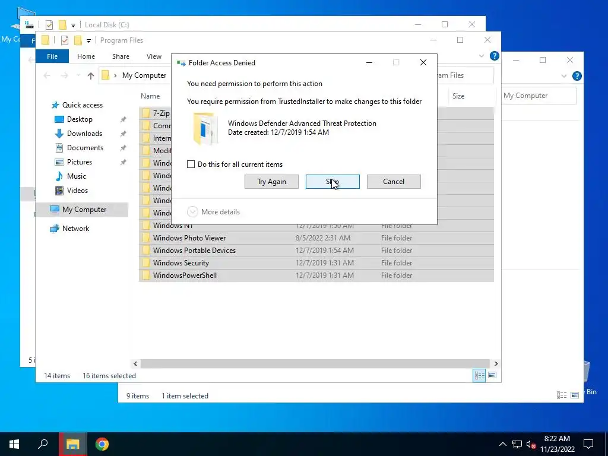Click Properties icon in Local Disk (C:) title bar
Image resolution: width=608 pixels, height=456 pixels.
pos(49,25)
